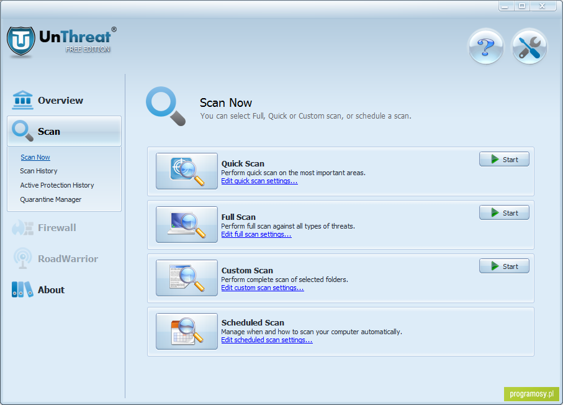Click the Custom Scan heading text
The image size is (563, 405).
247,271
